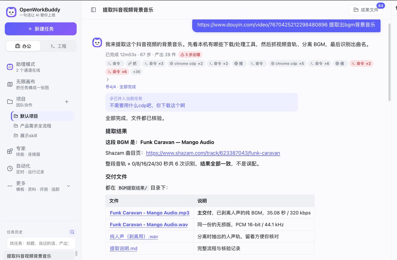Click the 自动化 clock icon
This screenshot has width=397, height=260.
click(10, 169)
